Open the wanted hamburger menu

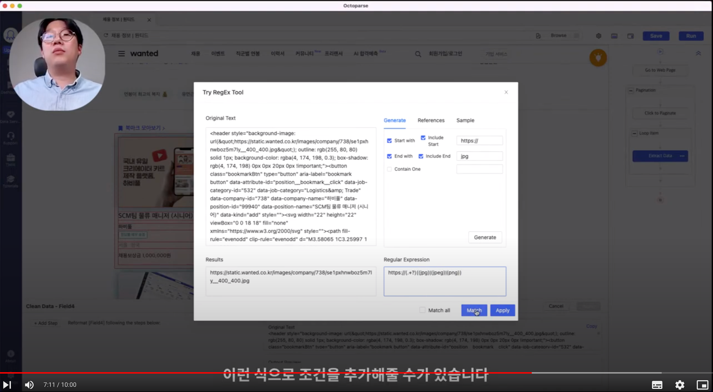click(122, 54)
